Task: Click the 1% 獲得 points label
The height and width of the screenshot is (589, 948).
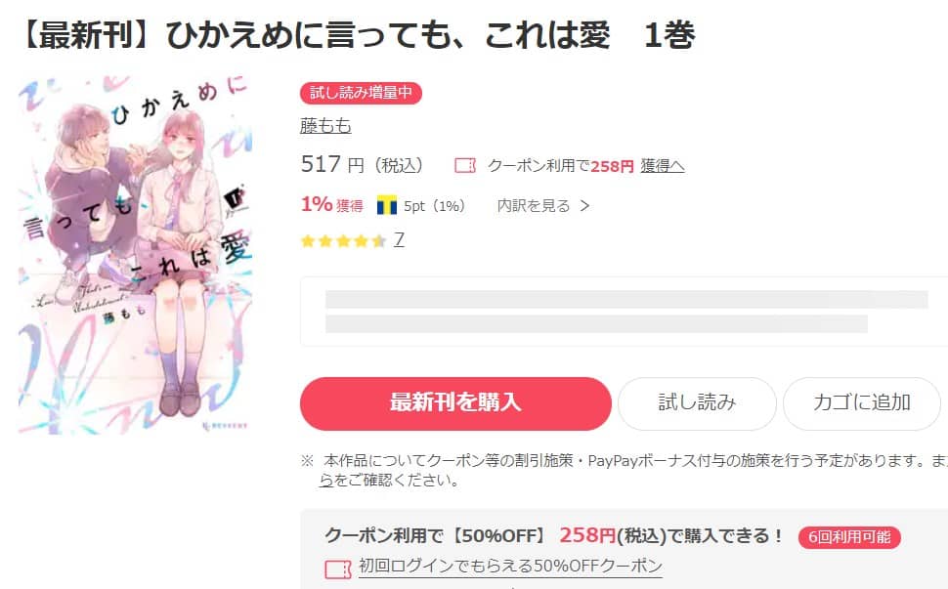Action: click(332, 205)
